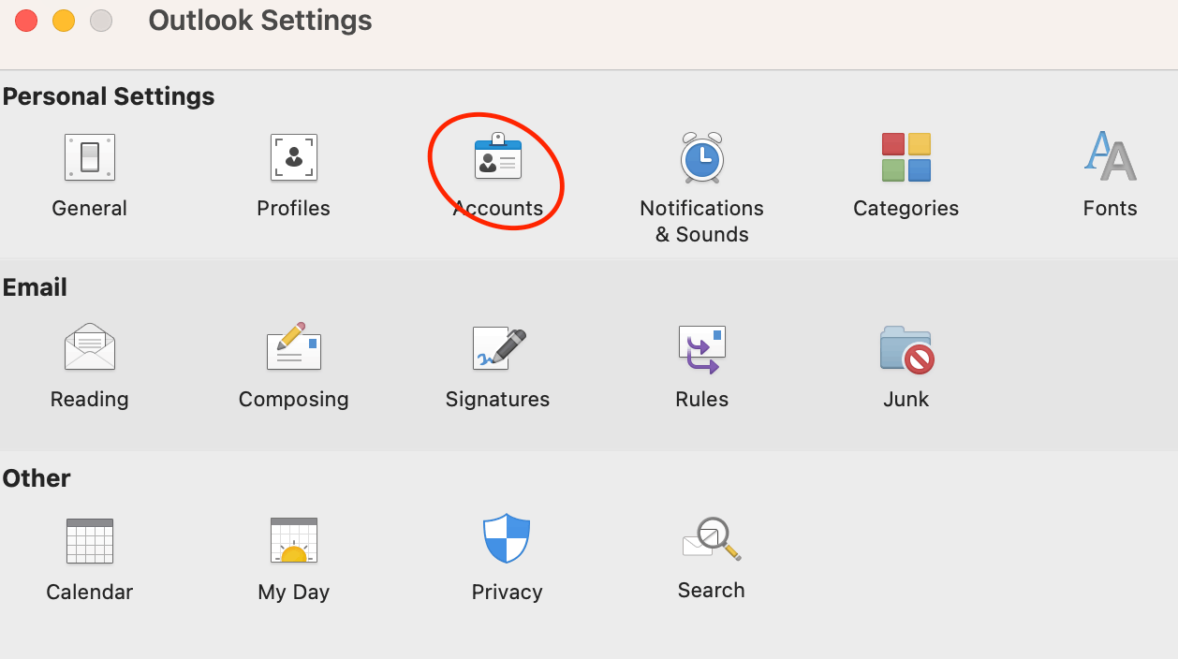Open the Composing pencil icon

tap(294, 346)
